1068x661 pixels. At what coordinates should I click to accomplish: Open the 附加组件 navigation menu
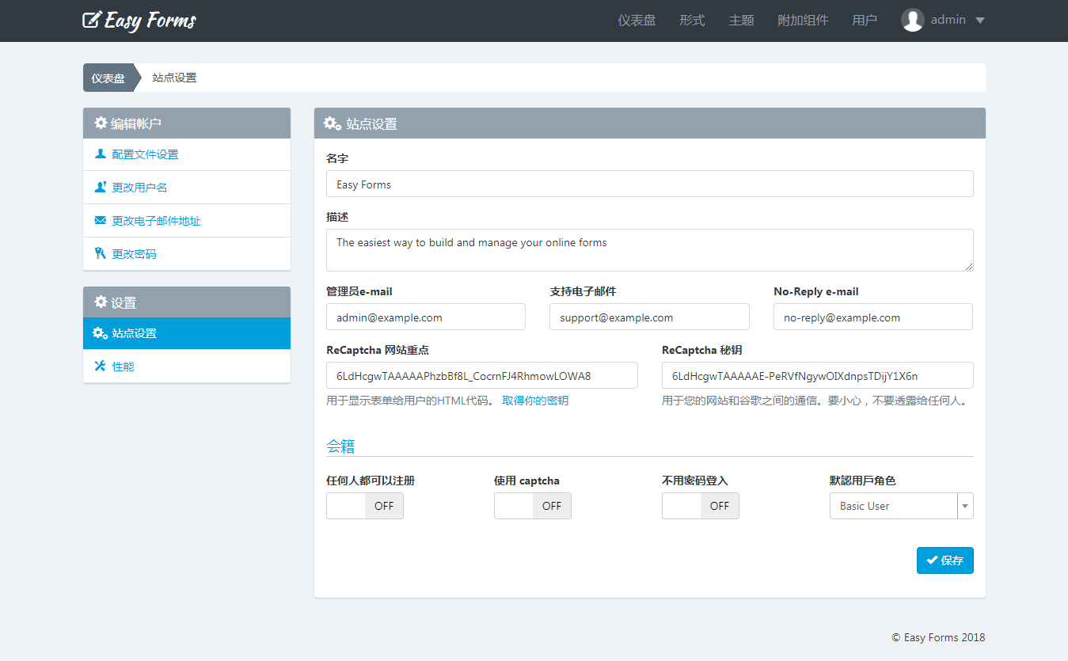pyautogui.click(x=803, y=21)
